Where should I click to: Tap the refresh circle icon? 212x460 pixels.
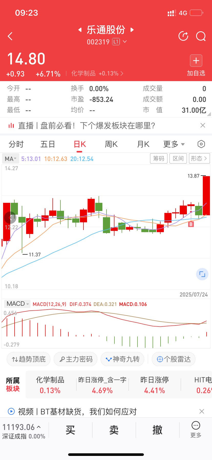coord(183,36)
